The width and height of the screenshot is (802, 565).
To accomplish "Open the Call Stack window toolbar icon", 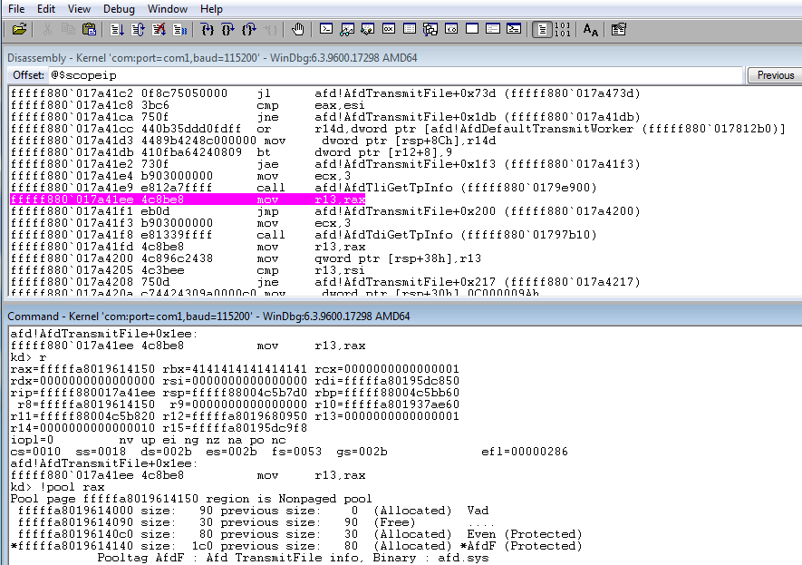I will click(x=430, y=29).
